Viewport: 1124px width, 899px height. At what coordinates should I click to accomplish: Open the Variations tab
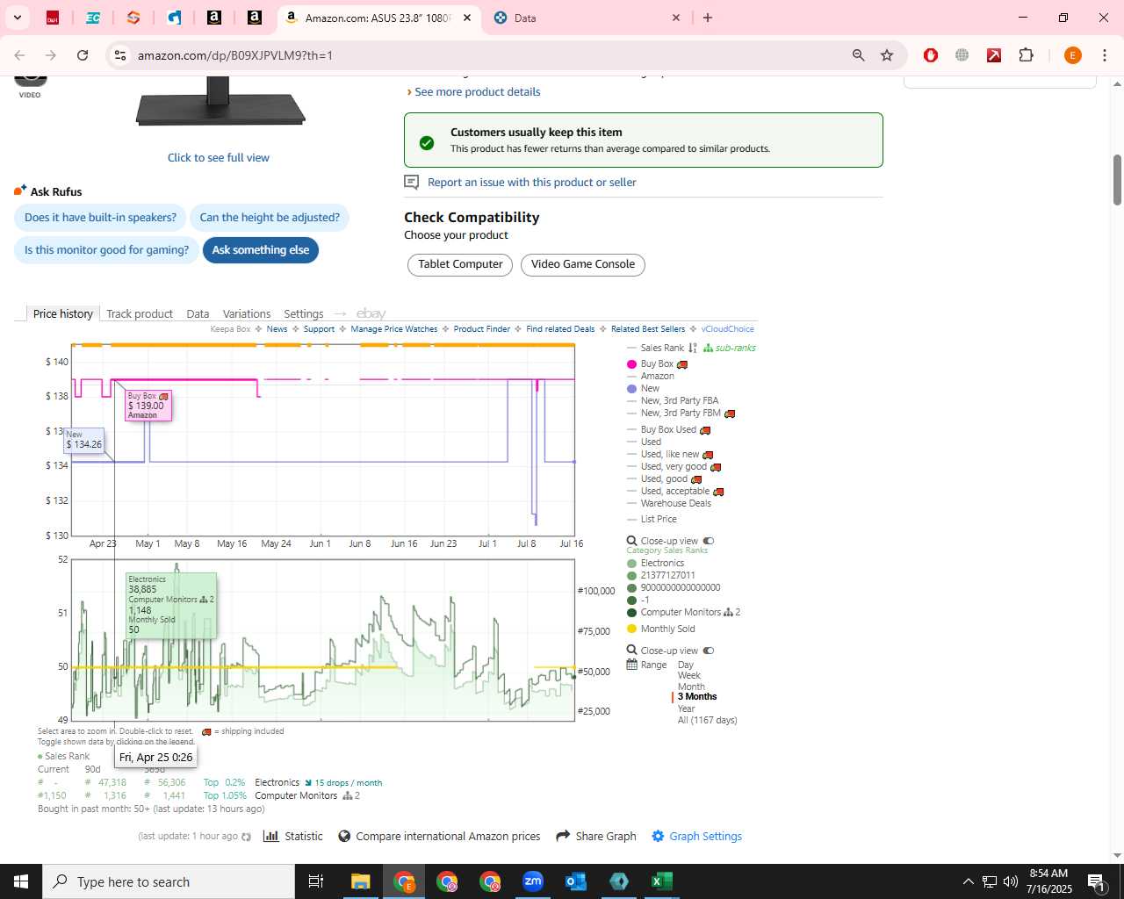point(247,313)
